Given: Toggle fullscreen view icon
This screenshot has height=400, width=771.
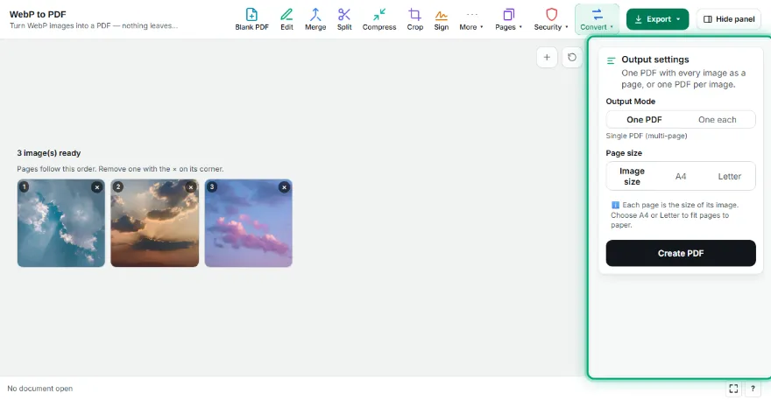Looking at the screenshot, I should click(733, 389).
